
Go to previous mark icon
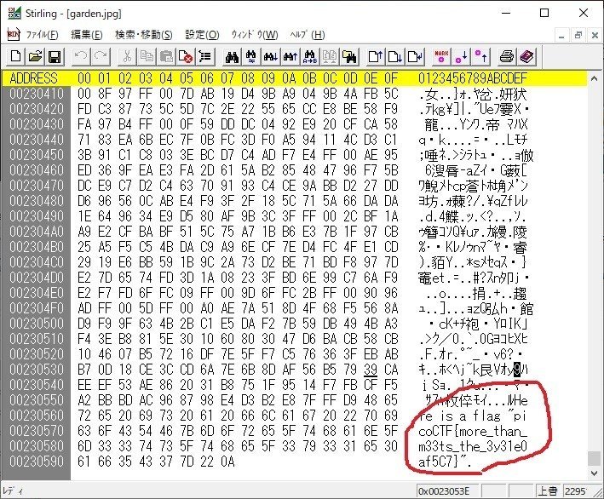point(480,57)
